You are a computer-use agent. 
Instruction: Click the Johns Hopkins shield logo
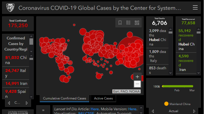[x=10, y=7]
